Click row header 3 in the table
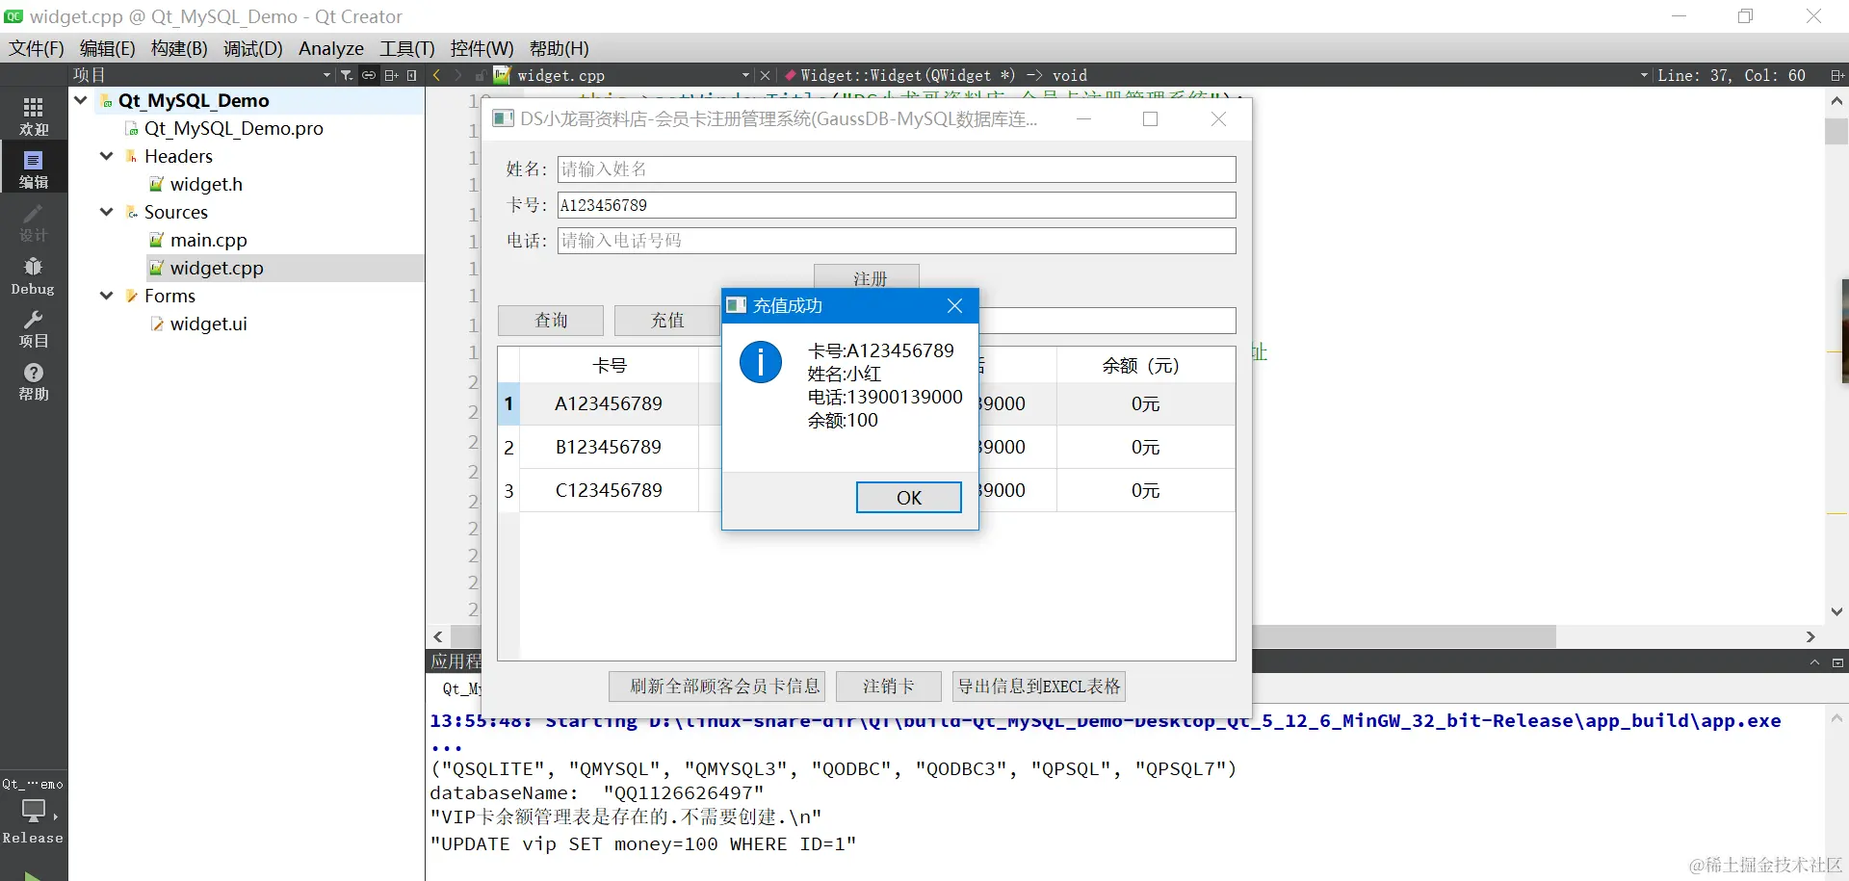This screenshot has width=1849, height=881. (x=508, y=490)
